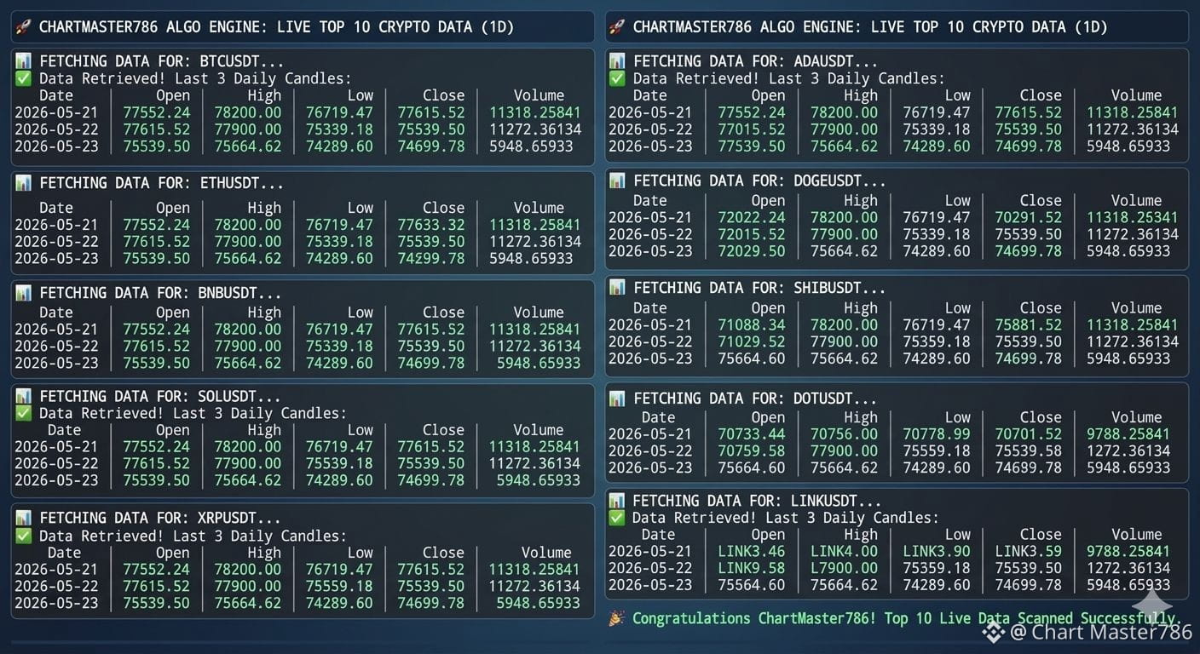
Task: Click the rocket icon in the left header
Action: click(23, 27)
